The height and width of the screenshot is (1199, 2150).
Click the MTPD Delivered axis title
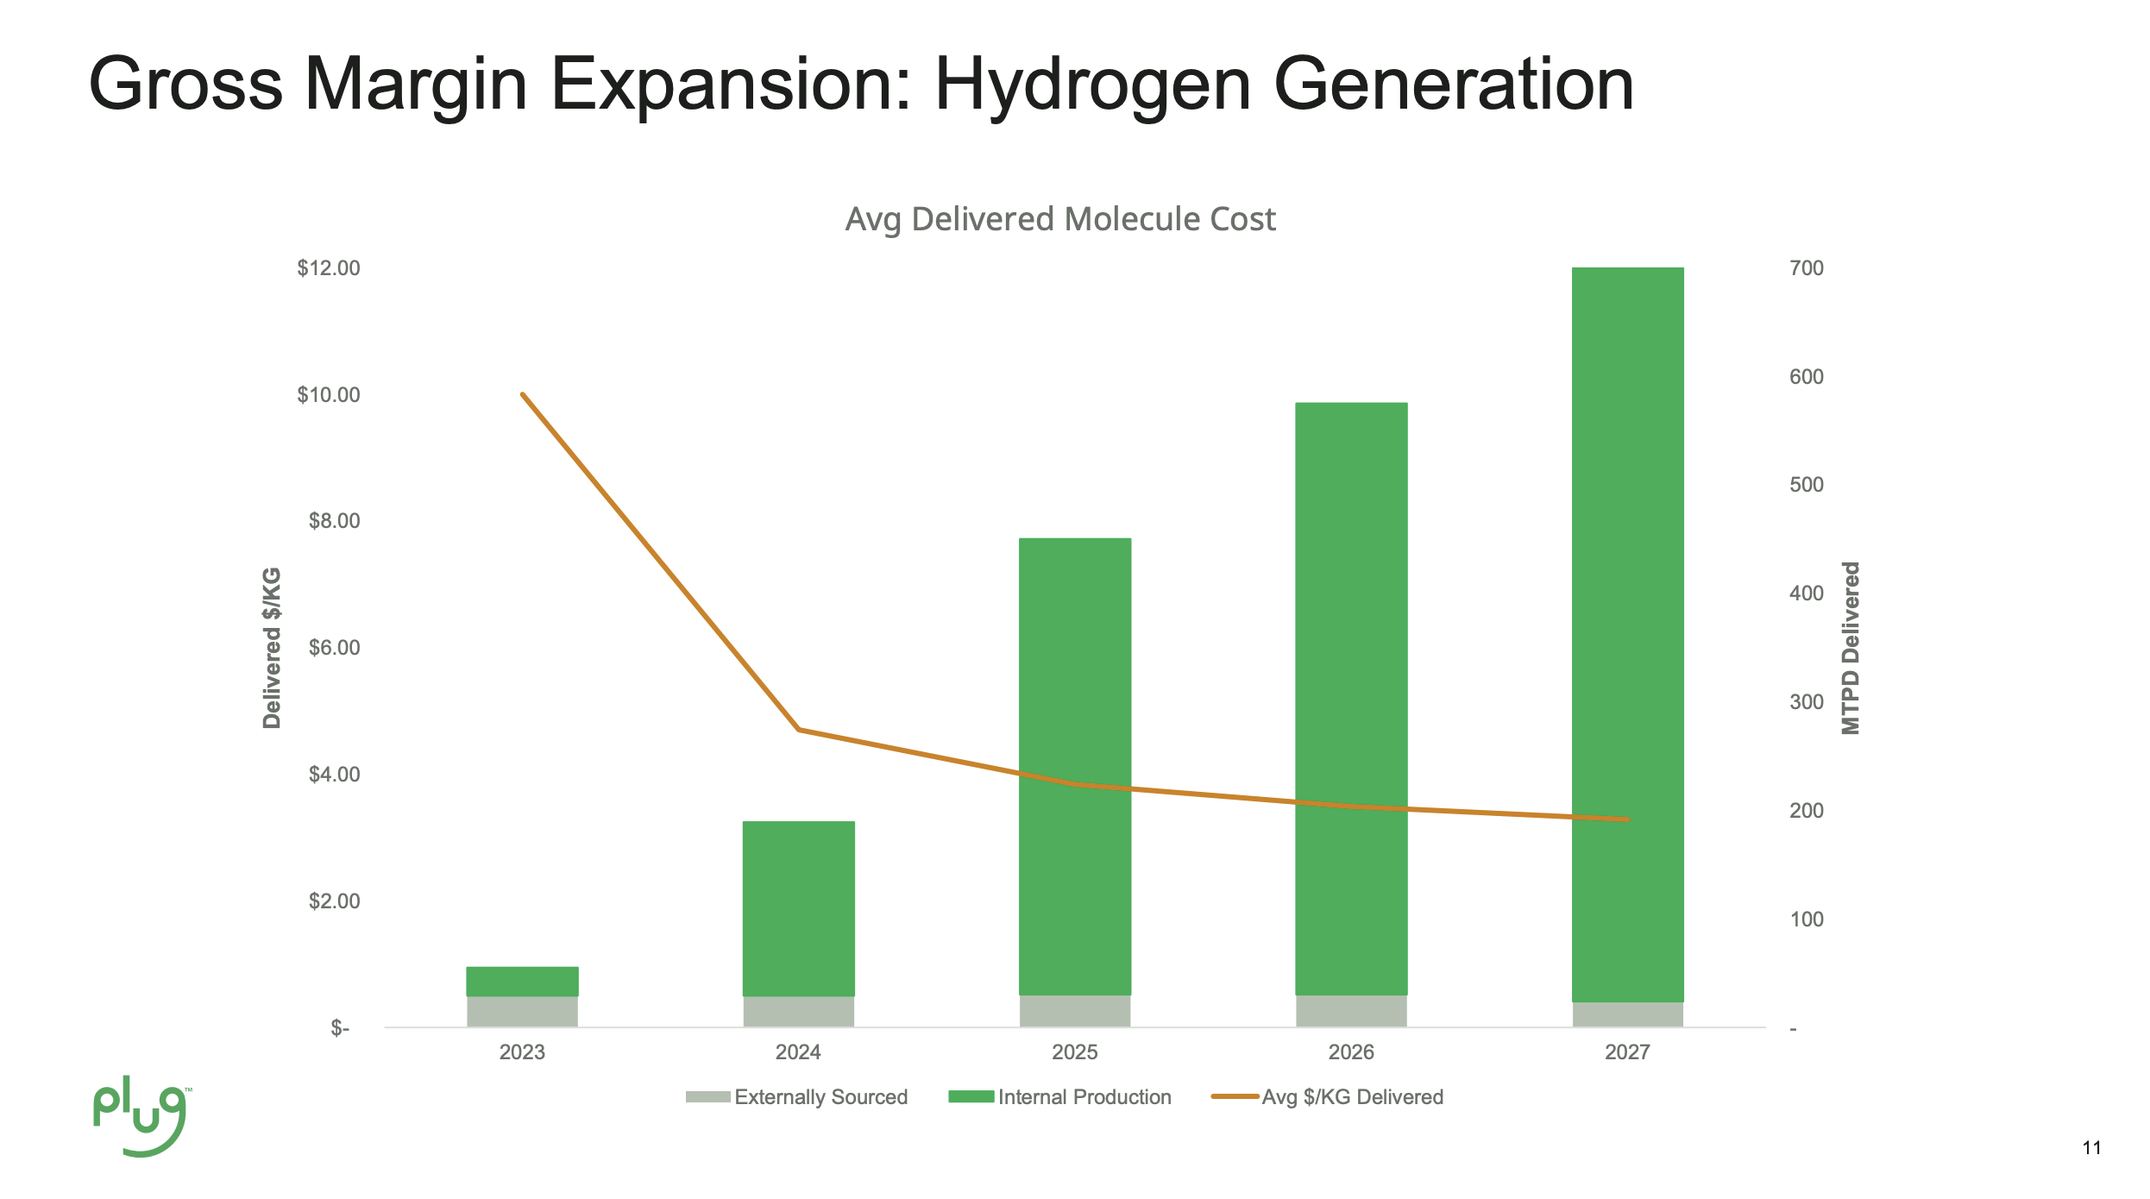point(1851,648)
